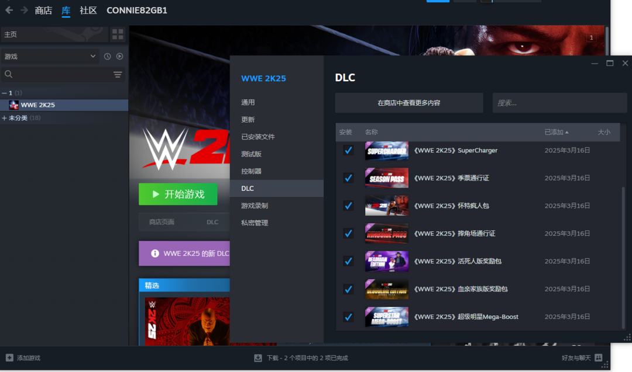Image resolution: width=632 pixels, height=372 pixels.
Task: Select 私密管理 in properties sidebar
Action: pyautogui.click(x=276, y=223)
